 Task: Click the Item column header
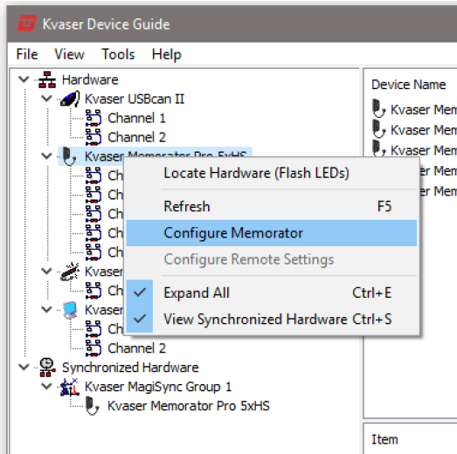(384, 439)
